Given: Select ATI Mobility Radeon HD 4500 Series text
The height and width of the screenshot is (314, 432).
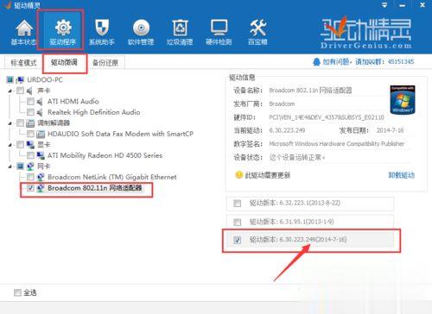Looking at the screenshot, I should tap(105, 155).
